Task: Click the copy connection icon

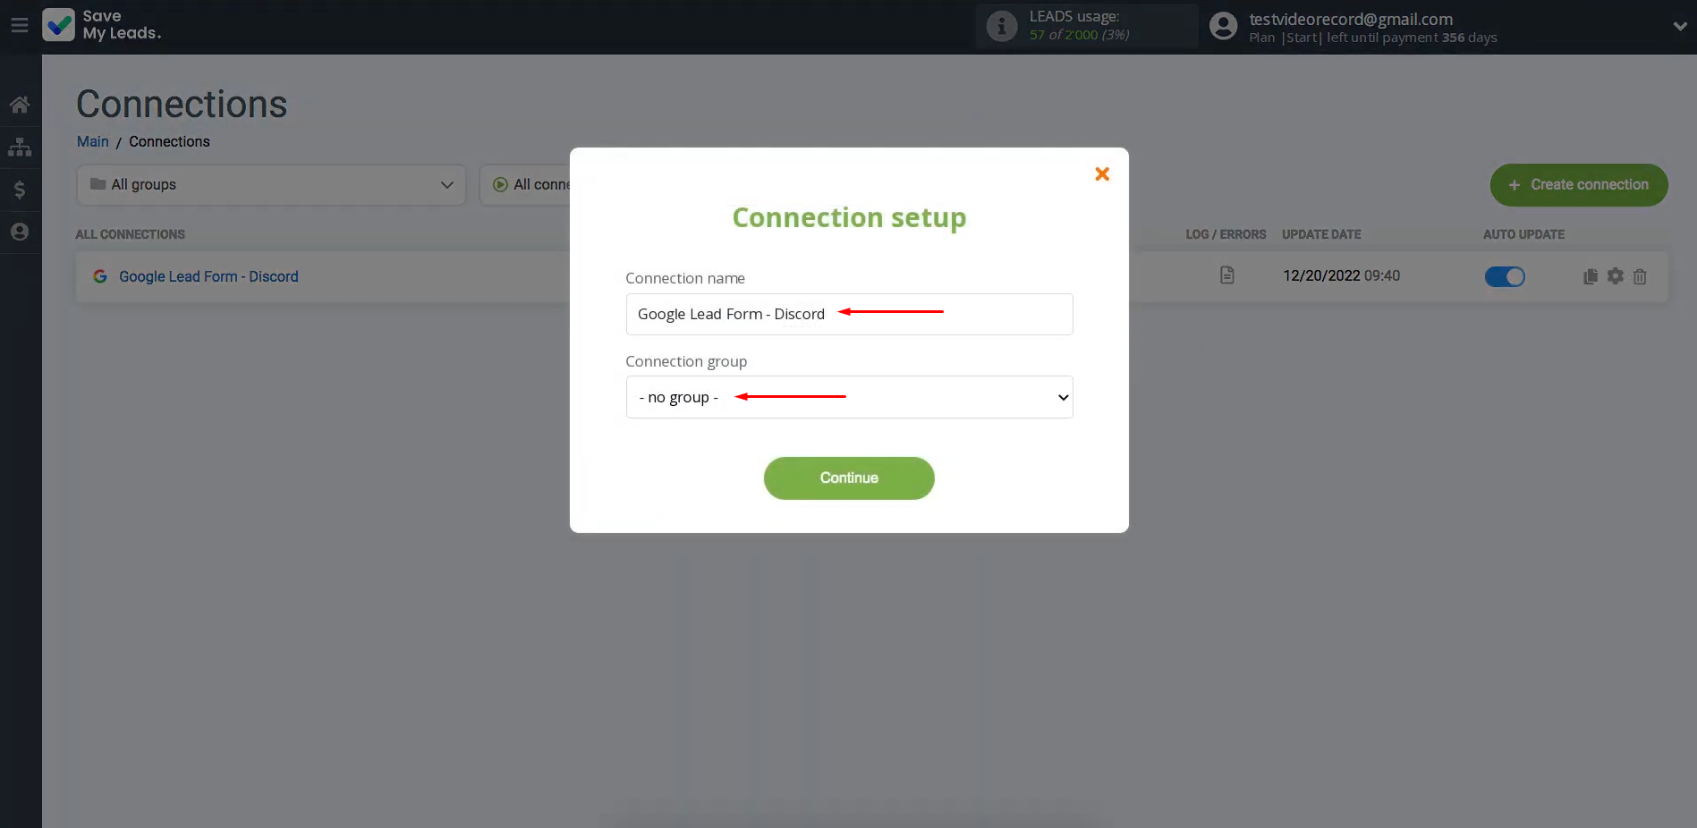Action: pos(1591,277)
